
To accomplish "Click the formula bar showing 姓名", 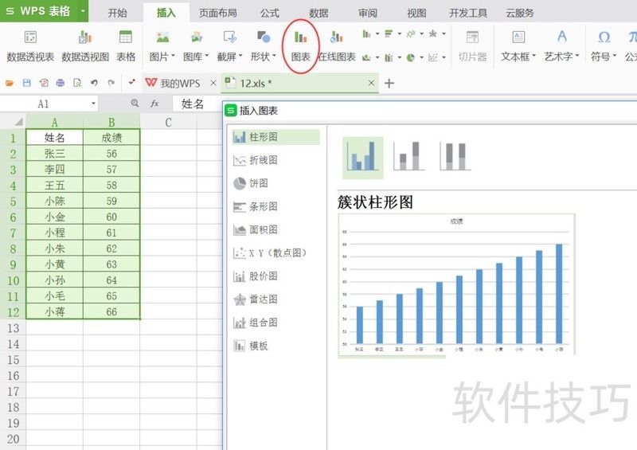I will point(197,104).
